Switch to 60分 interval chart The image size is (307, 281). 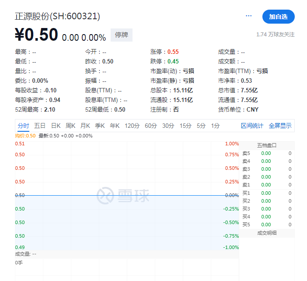click(150, 126)
